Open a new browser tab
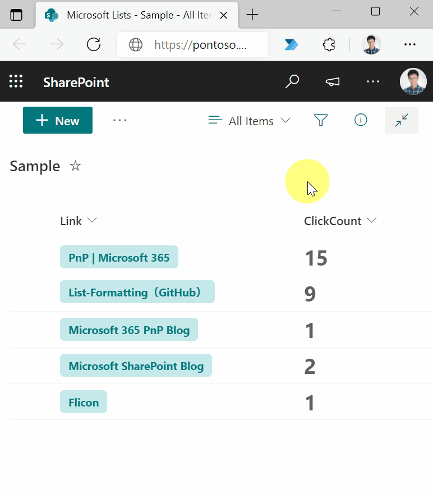The width and height of the screenshot is (433, 498). coord(252,15)
